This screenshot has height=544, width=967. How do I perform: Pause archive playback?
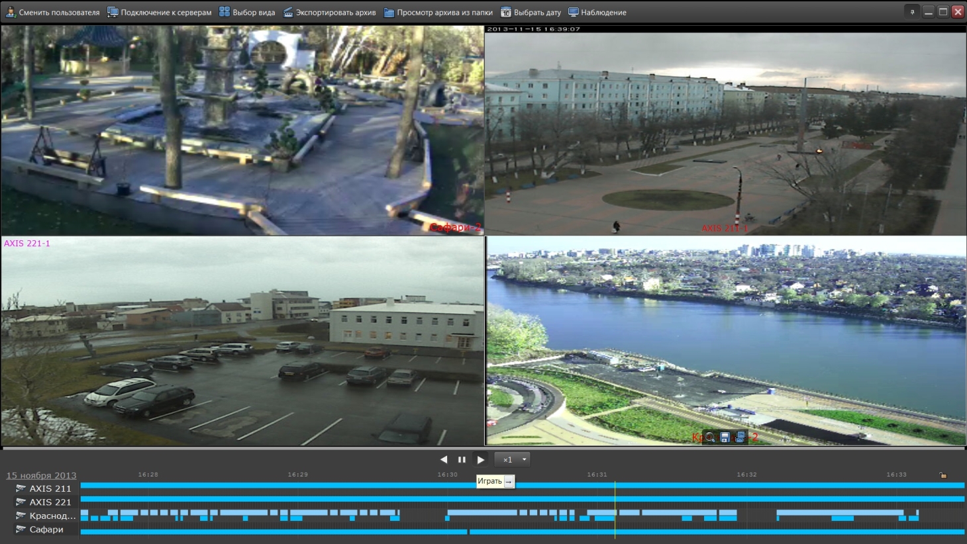[462, 460]
